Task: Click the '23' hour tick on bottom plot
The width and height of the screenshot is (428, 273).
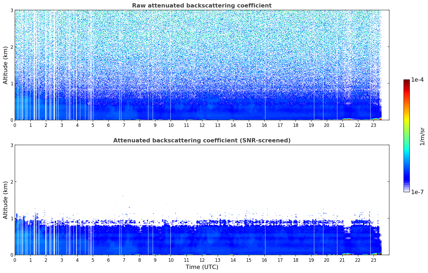Action: point(374,260)
